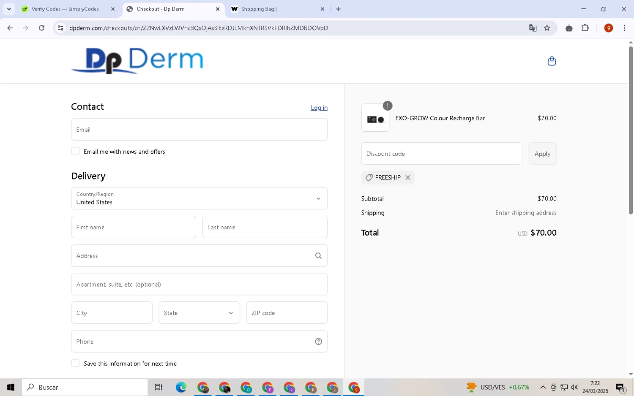Click the EXO-GROW Colour Recharge Bar text
Screen dimensions: 634x396
tap(440, 118)
